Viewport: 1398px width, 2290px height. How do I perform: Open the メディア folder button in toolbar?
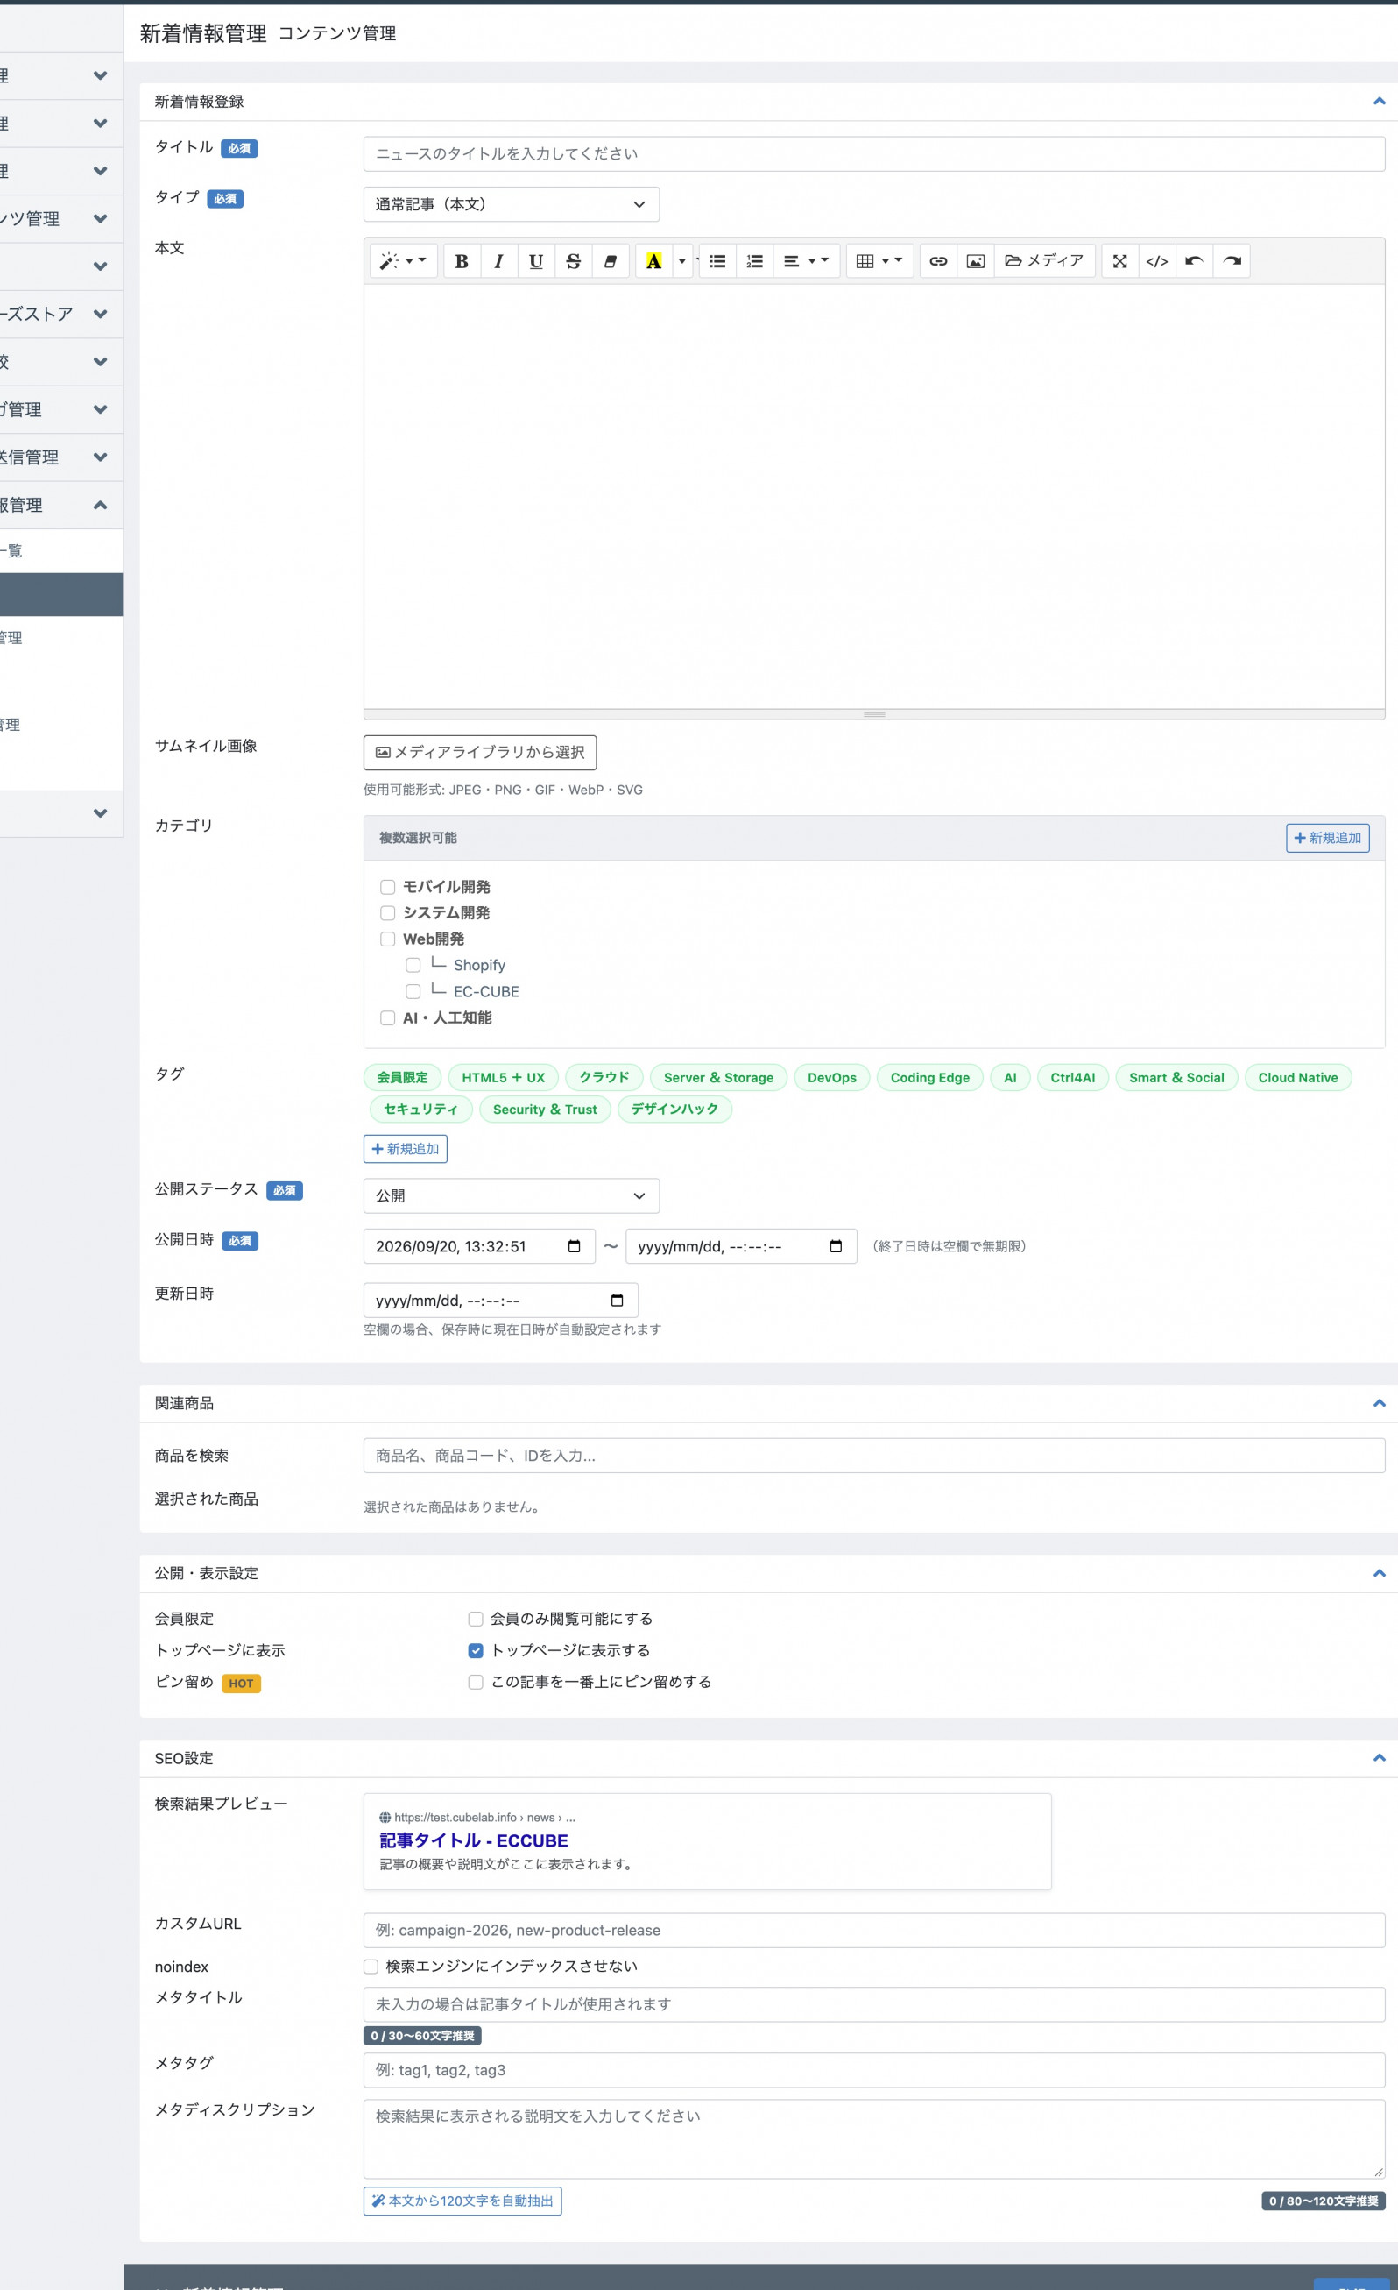pyautogui.click(x=1045, y=261)
